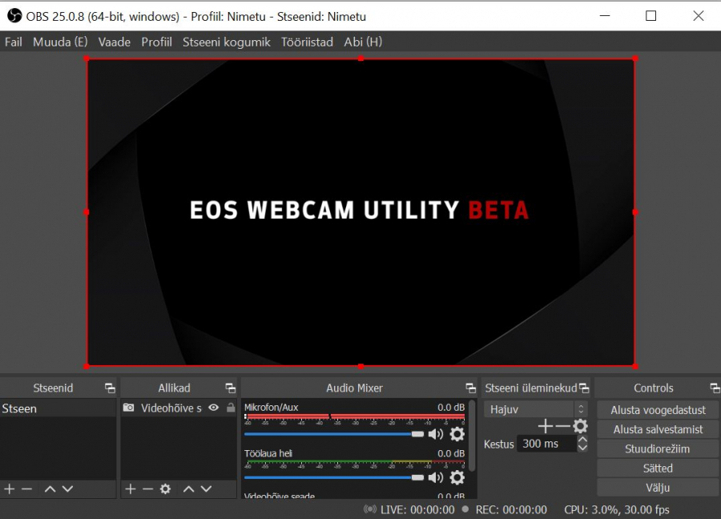Undock the Stseenid panel

[110, 388]
